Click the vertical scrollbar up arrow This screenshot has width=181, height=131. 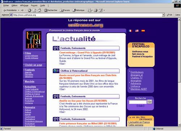(x=179, y=19)
